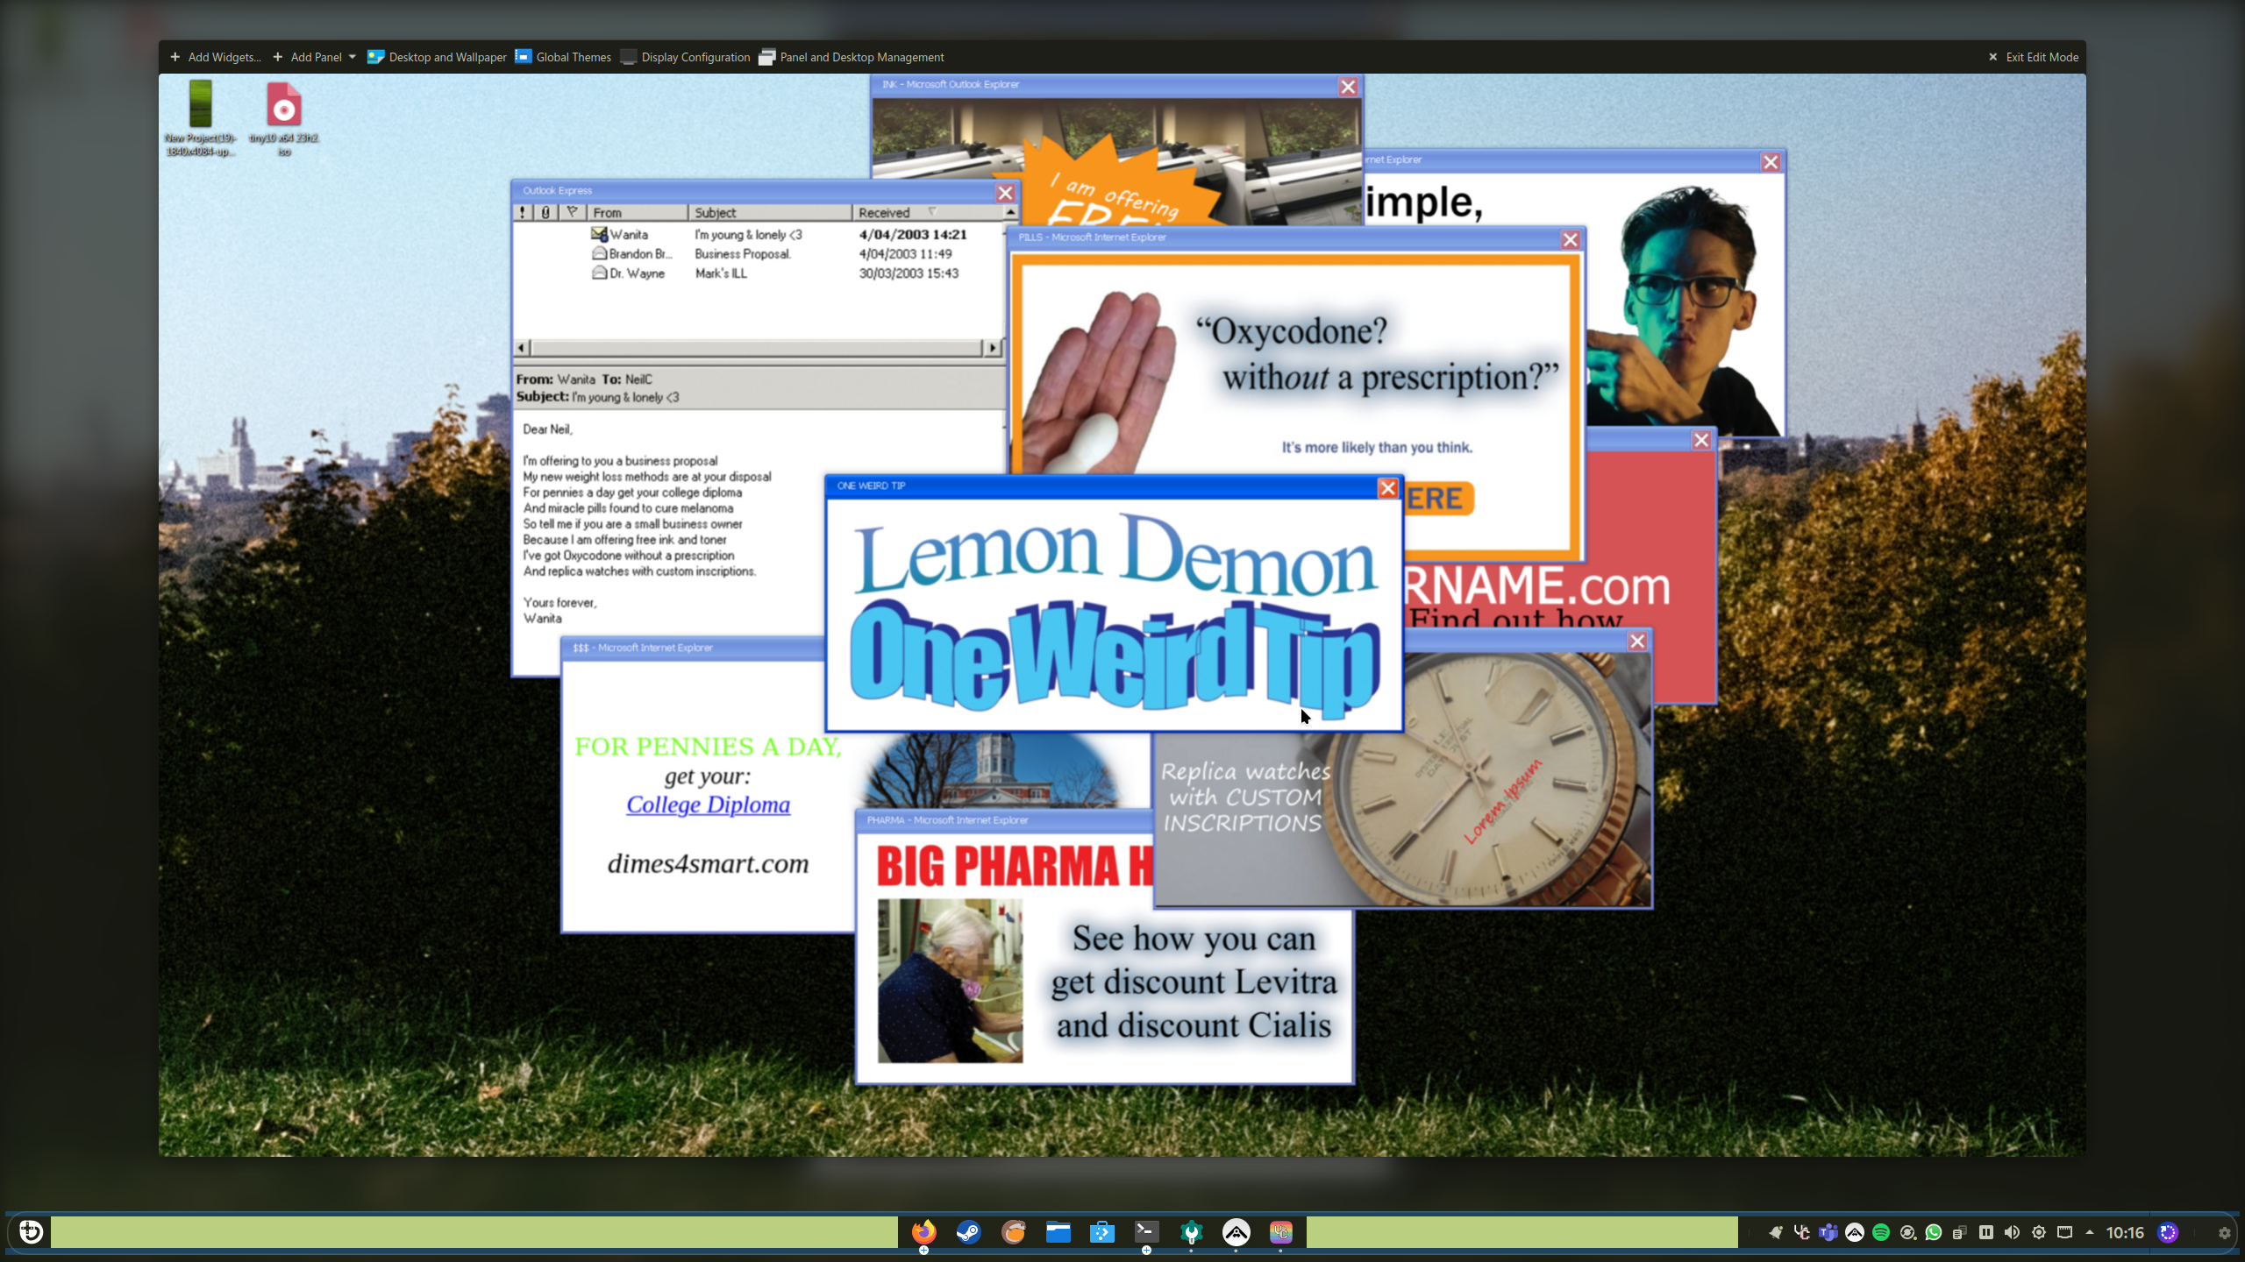The image size is (2245, 1262).
Task: Show hidden system tray icons arrow
Action: pyautogui.click(x=2090, y=1232)
